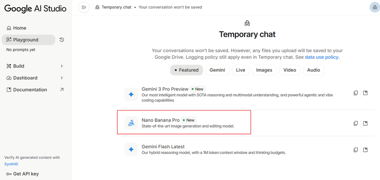Click the copy icon for Nano Banana Pro
Screen dimensions: 380x180
pos(356,123)
